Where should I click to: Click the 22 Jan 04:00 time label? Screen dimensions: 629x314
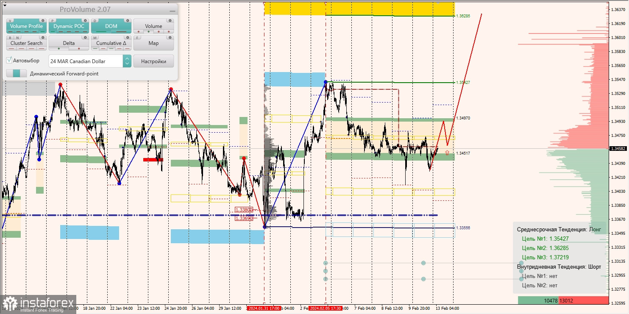click(x=121, y=308)
